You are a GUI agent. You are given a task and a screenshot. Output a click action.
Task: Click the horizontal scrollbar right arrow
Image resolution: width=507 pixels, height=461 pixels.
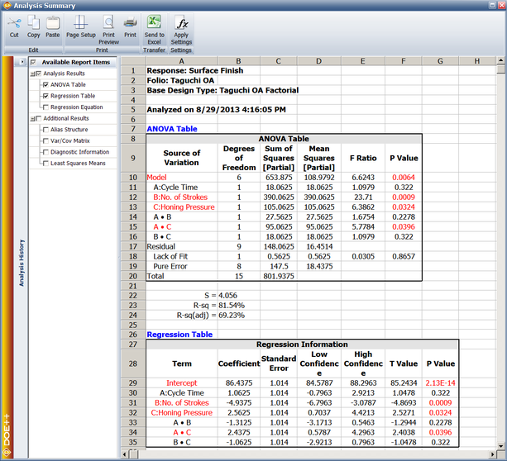pos(492,454)
